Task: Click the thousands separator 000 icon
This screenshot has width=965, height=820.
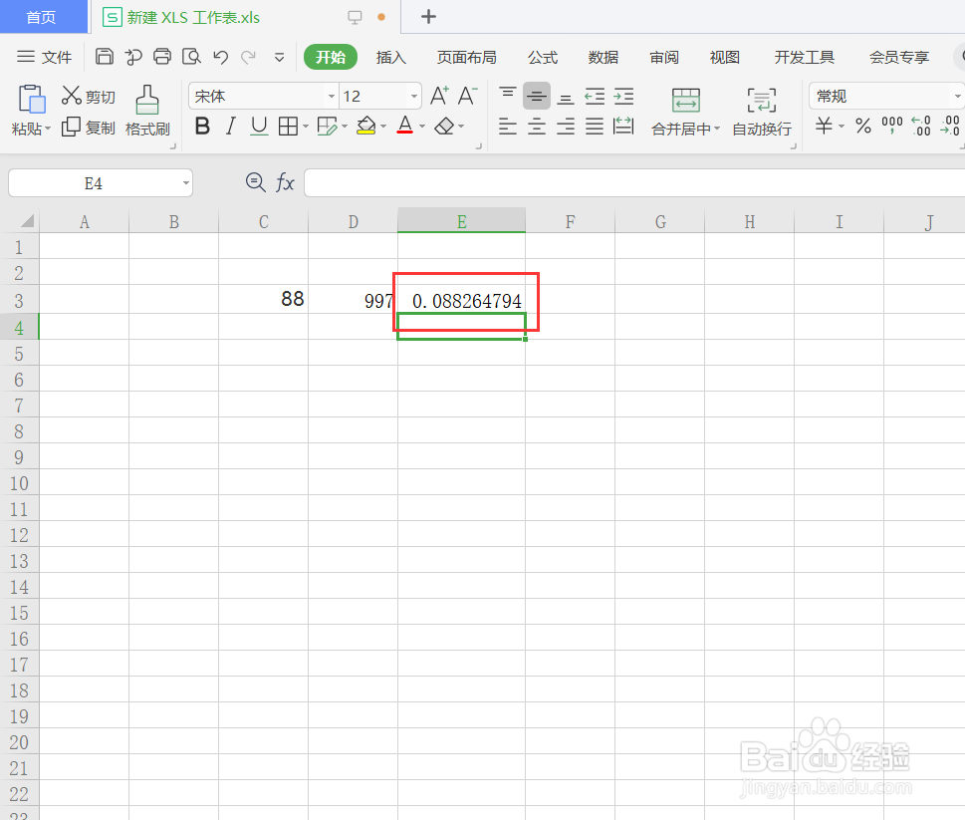Action: tap(892, 126)
